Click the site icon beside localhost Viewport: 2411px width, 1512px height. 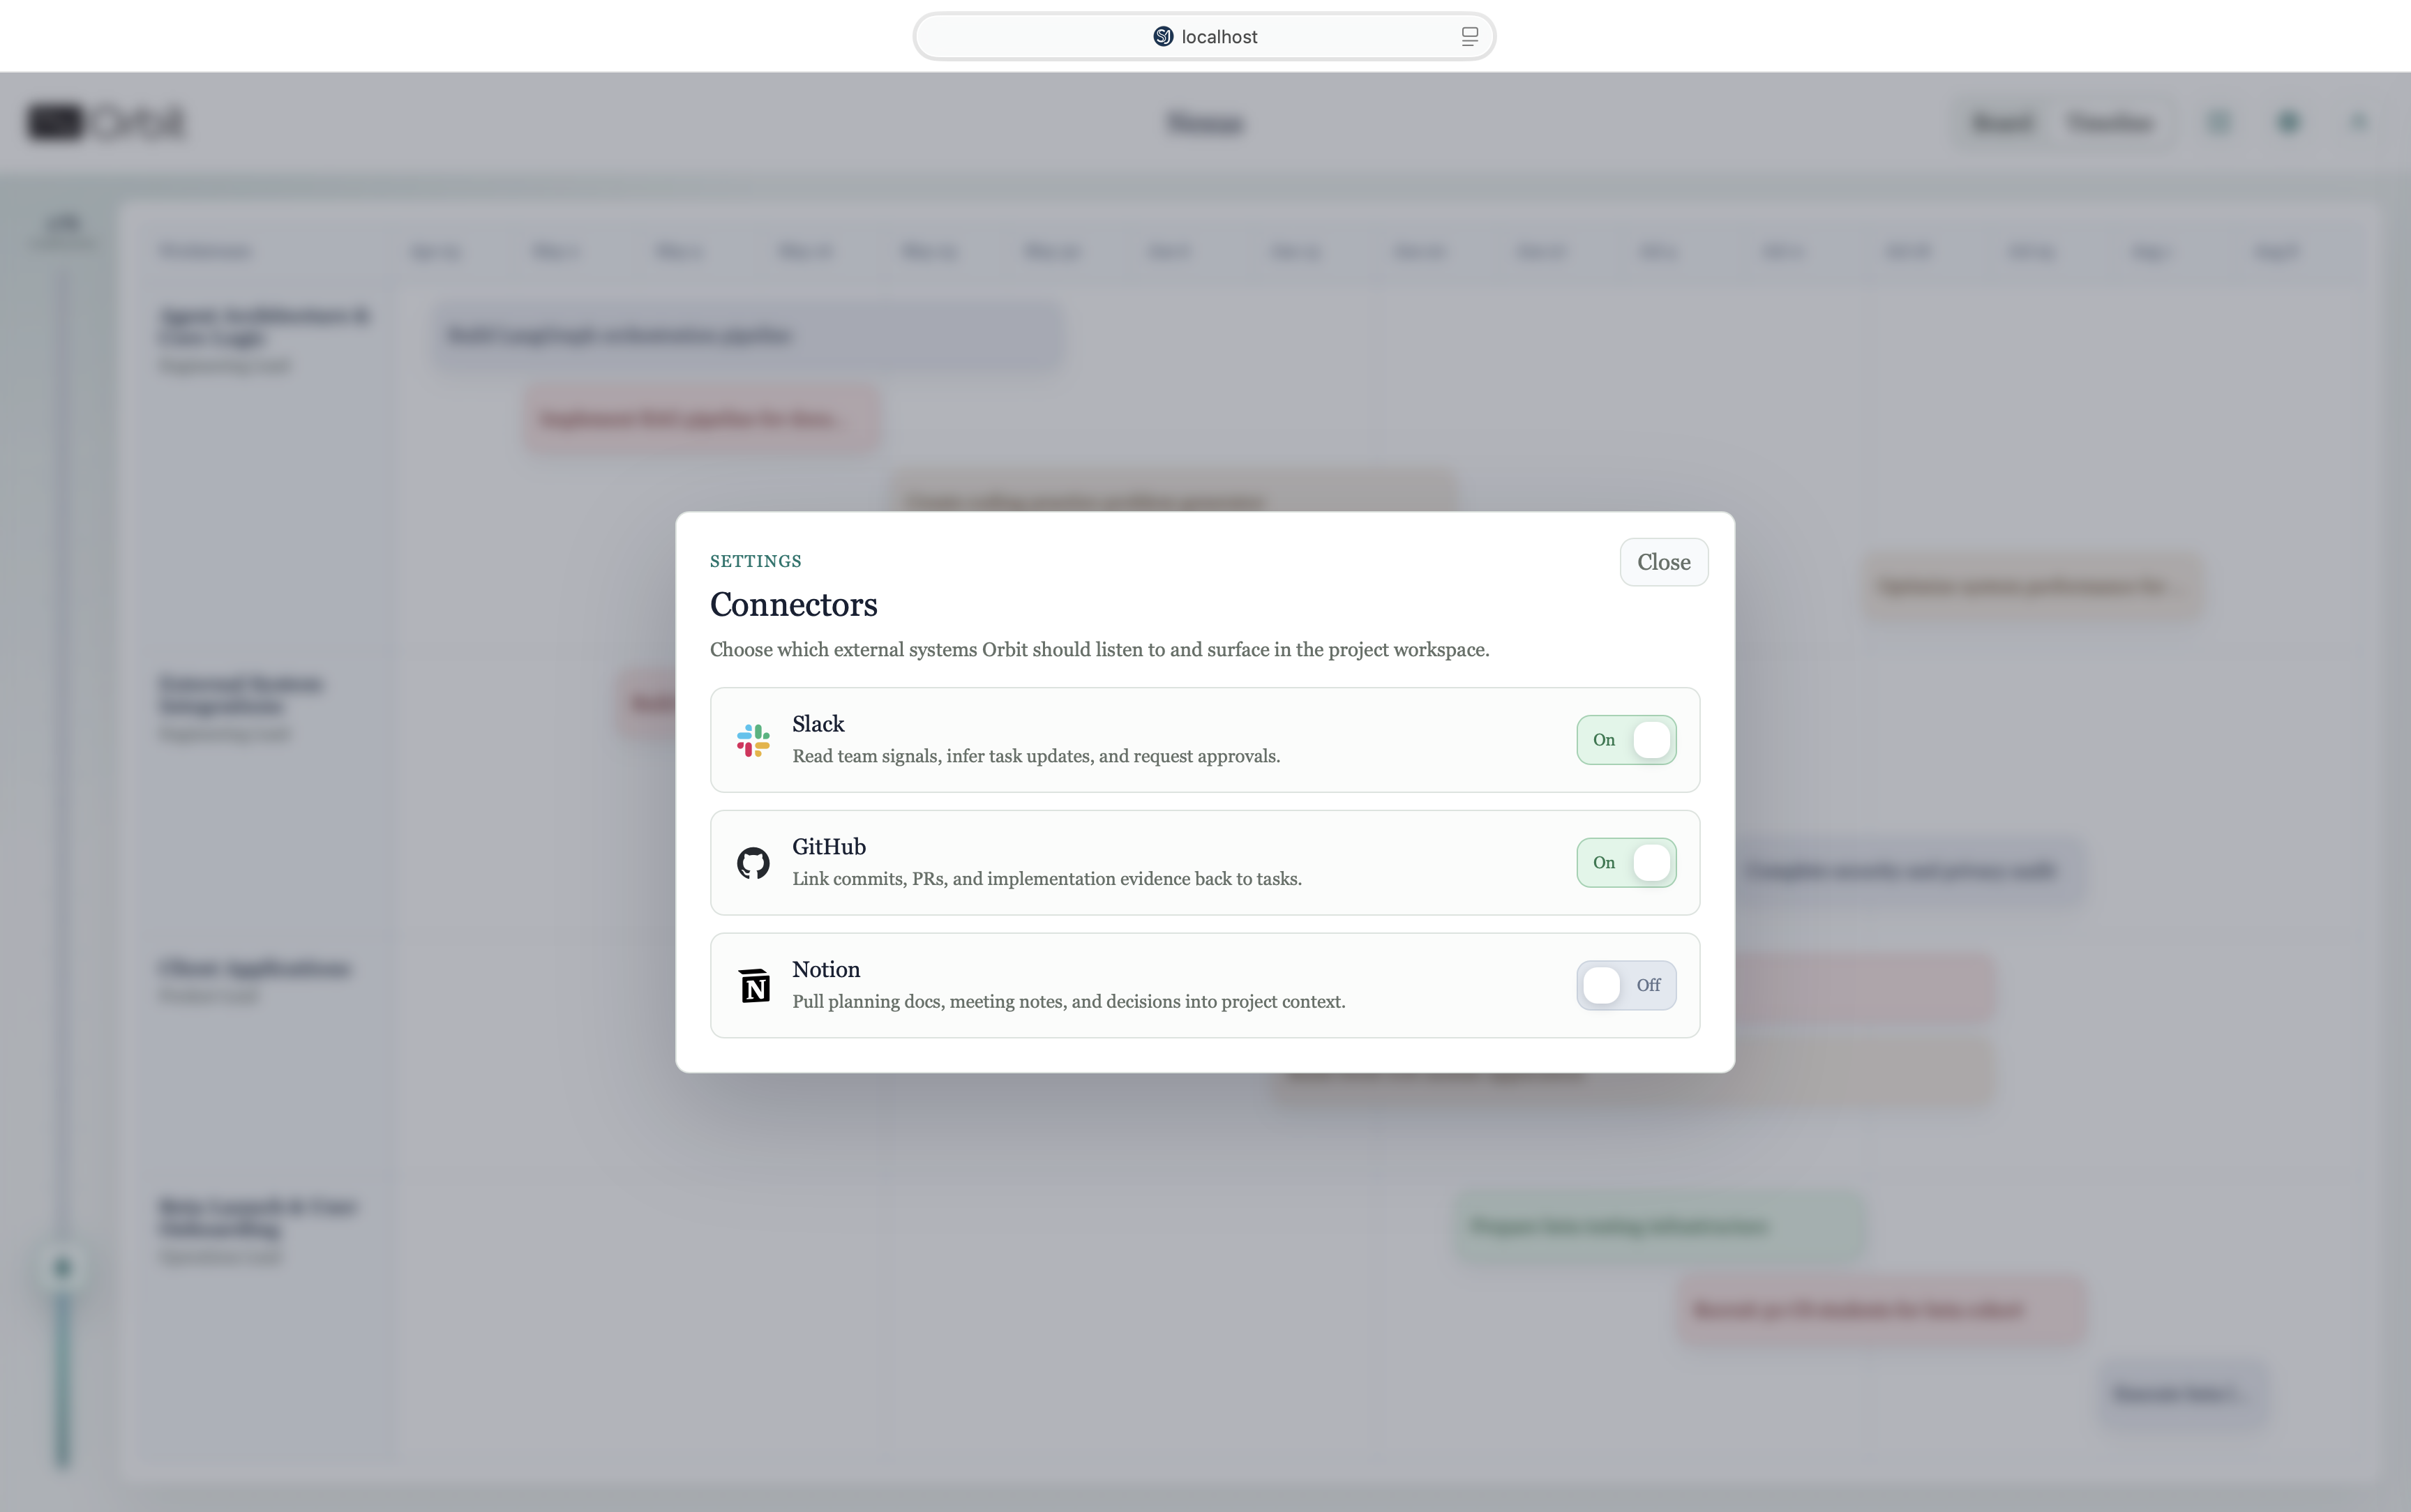coord(1162,37)
